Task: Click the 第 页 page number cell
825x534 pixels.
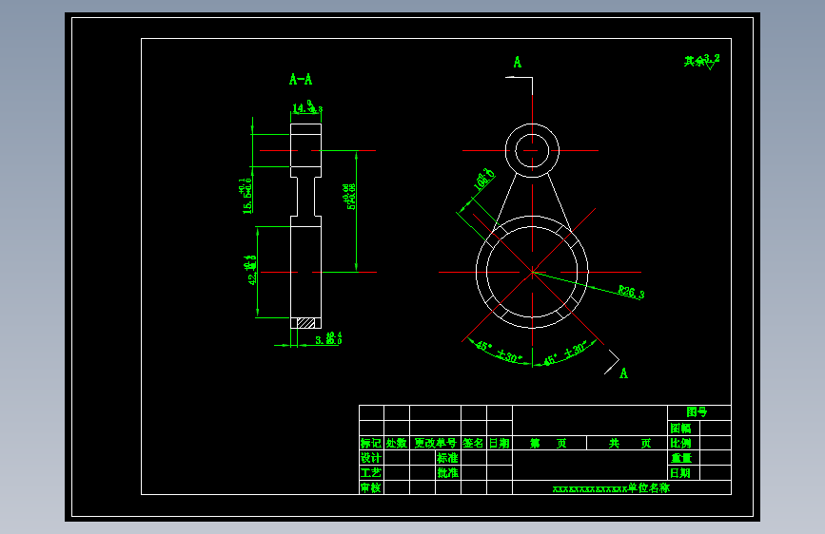Action: [549, 443]
